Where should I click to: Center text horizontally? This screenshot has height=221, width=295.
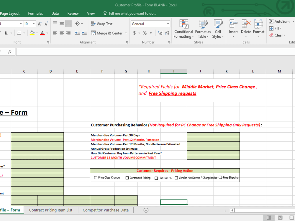(x=62, y=33)
